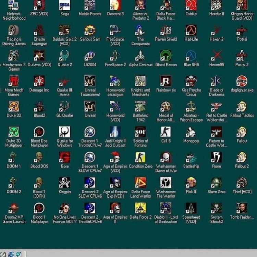Viewport: 257px width, 257px height.
Task: Open the Cs1.6 shortcut
Action: (x=166, y=132)
